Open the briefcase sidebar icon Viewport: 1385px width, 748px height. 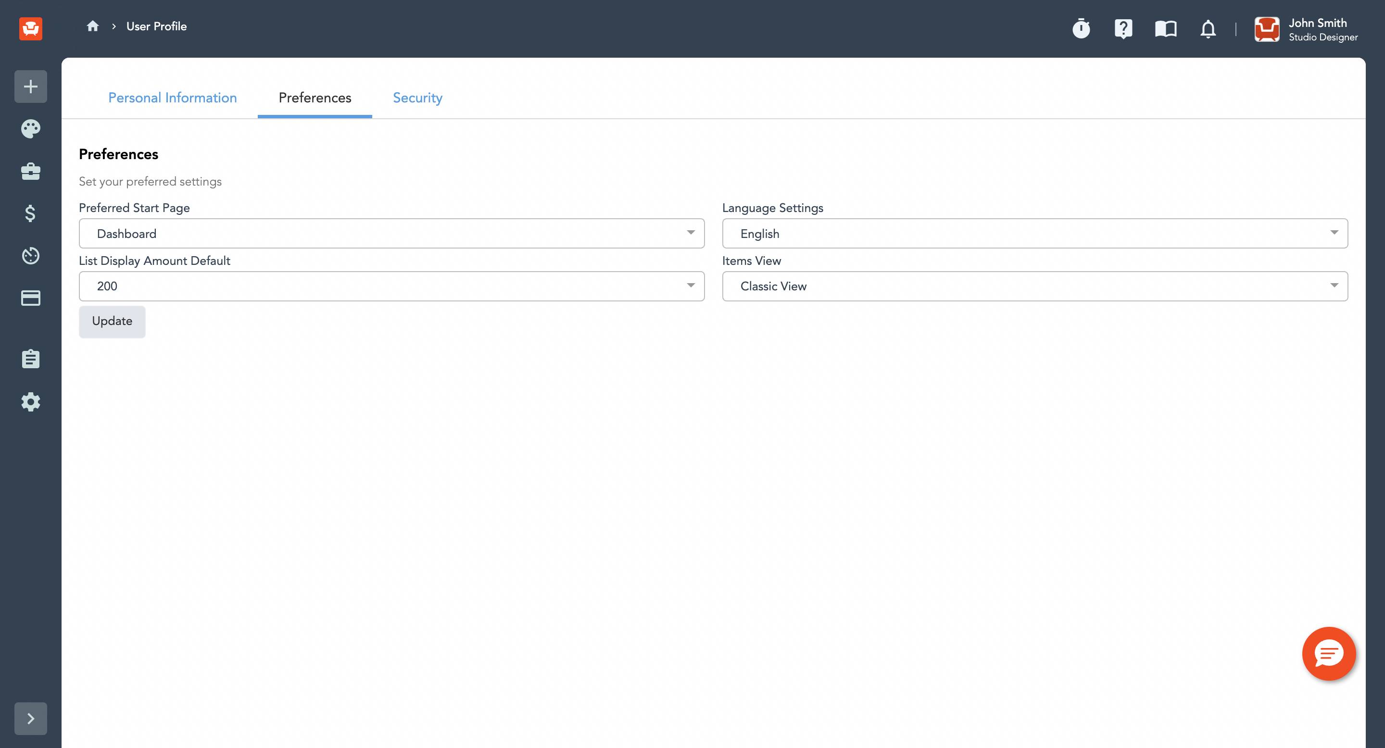[31, 172]
